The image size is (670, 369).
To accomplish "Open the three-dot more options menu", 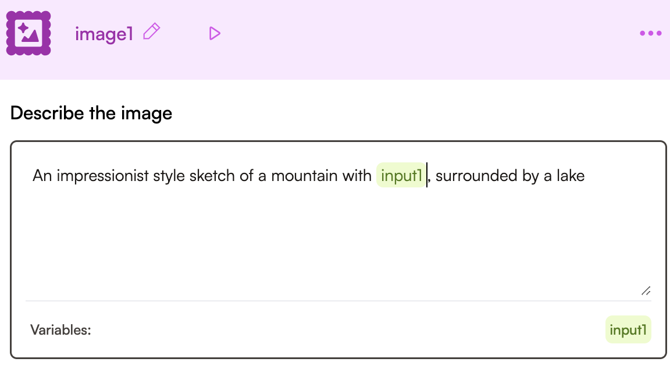I will pos(650,34).
